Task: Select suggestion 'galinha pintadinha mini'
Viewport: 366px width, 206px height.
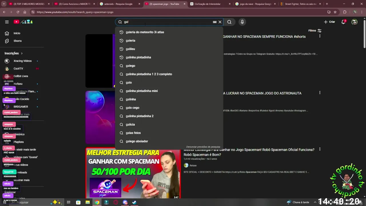Action: click(169, 91)
